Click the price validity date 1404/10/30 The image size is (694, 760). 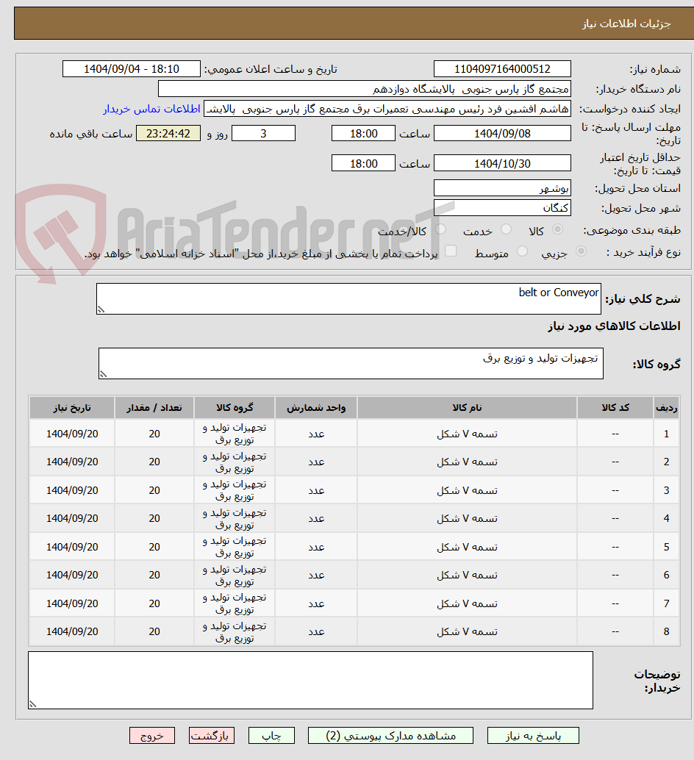(502, 163)
